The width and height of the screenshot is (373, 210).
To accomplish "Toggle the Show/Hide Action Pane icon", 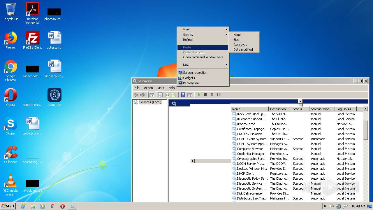I will pyautogui.click(x=190, y=95).
